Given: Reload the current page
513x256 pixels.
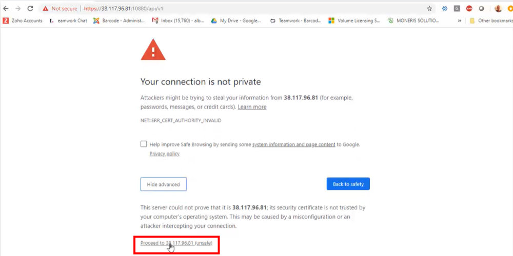Looking at the screenshot, I should (30, 9).
